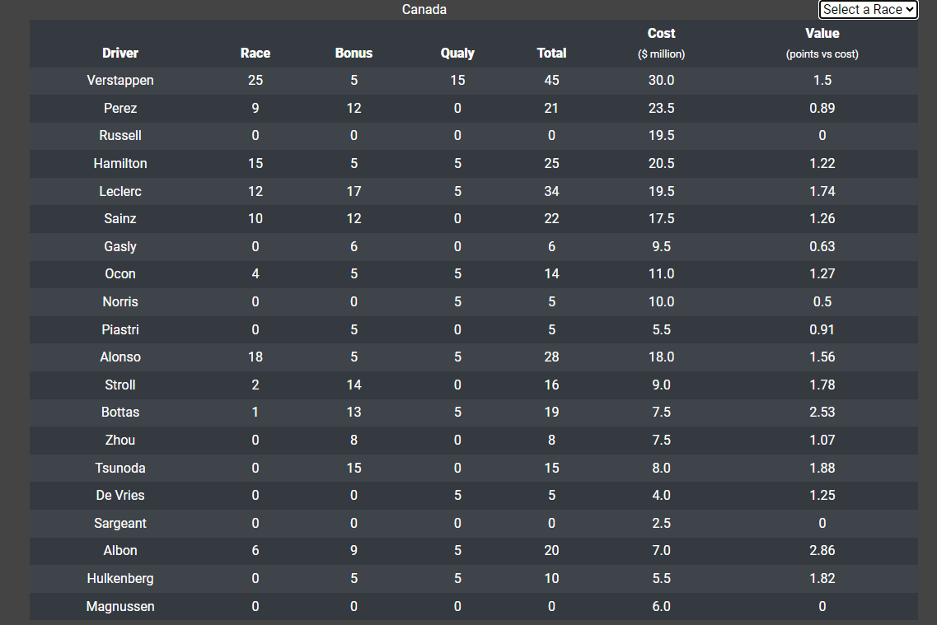Select the Hamilton driver name cell
Viewport: 937px width, 625px height.
coord(120,164)
